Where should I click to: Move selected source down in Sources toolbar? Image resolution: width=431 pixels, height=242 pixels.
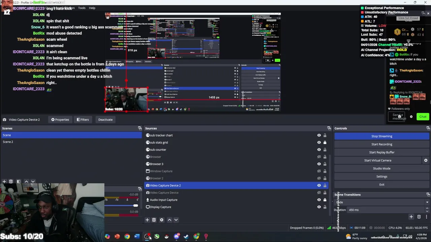point(176,220)
